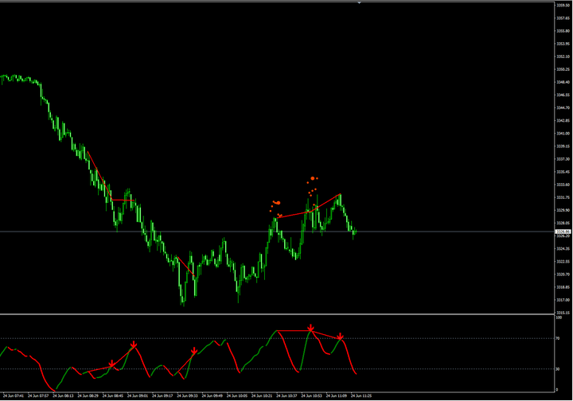Click the current price label 3326.84

tap(562, 232)
